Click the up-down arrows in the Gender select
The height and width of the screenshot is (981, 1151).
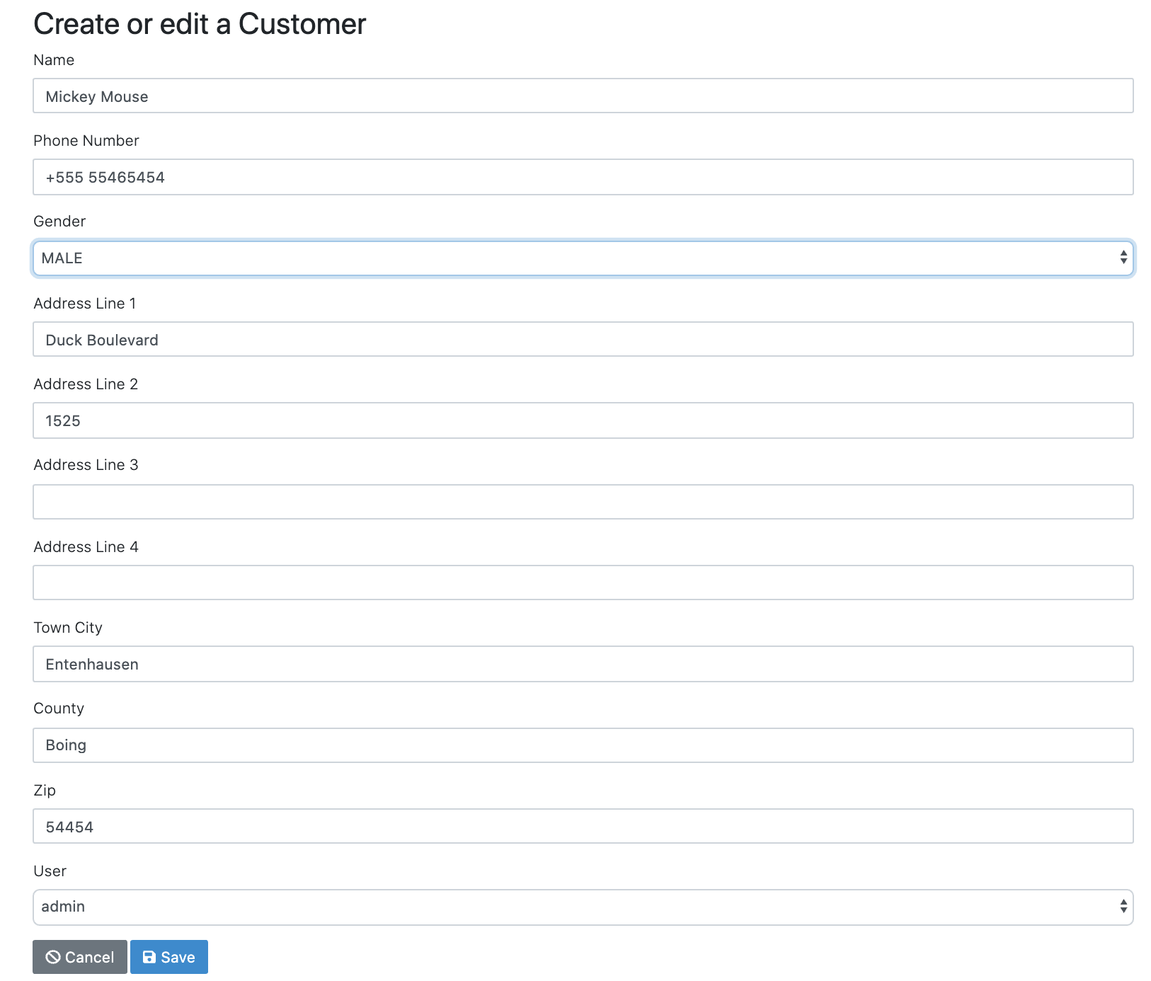[x=1123, y=258]
